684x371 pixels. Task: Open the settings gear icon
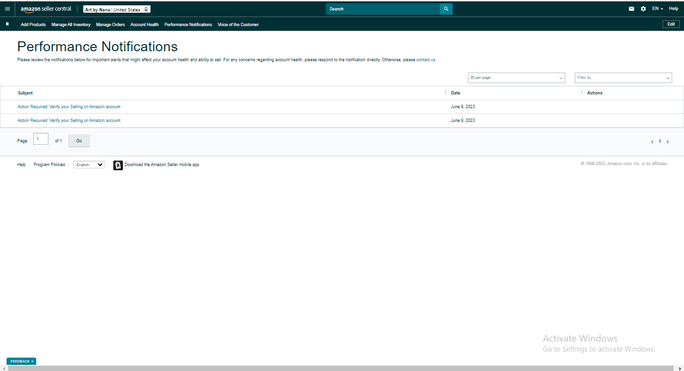[643, 9]
